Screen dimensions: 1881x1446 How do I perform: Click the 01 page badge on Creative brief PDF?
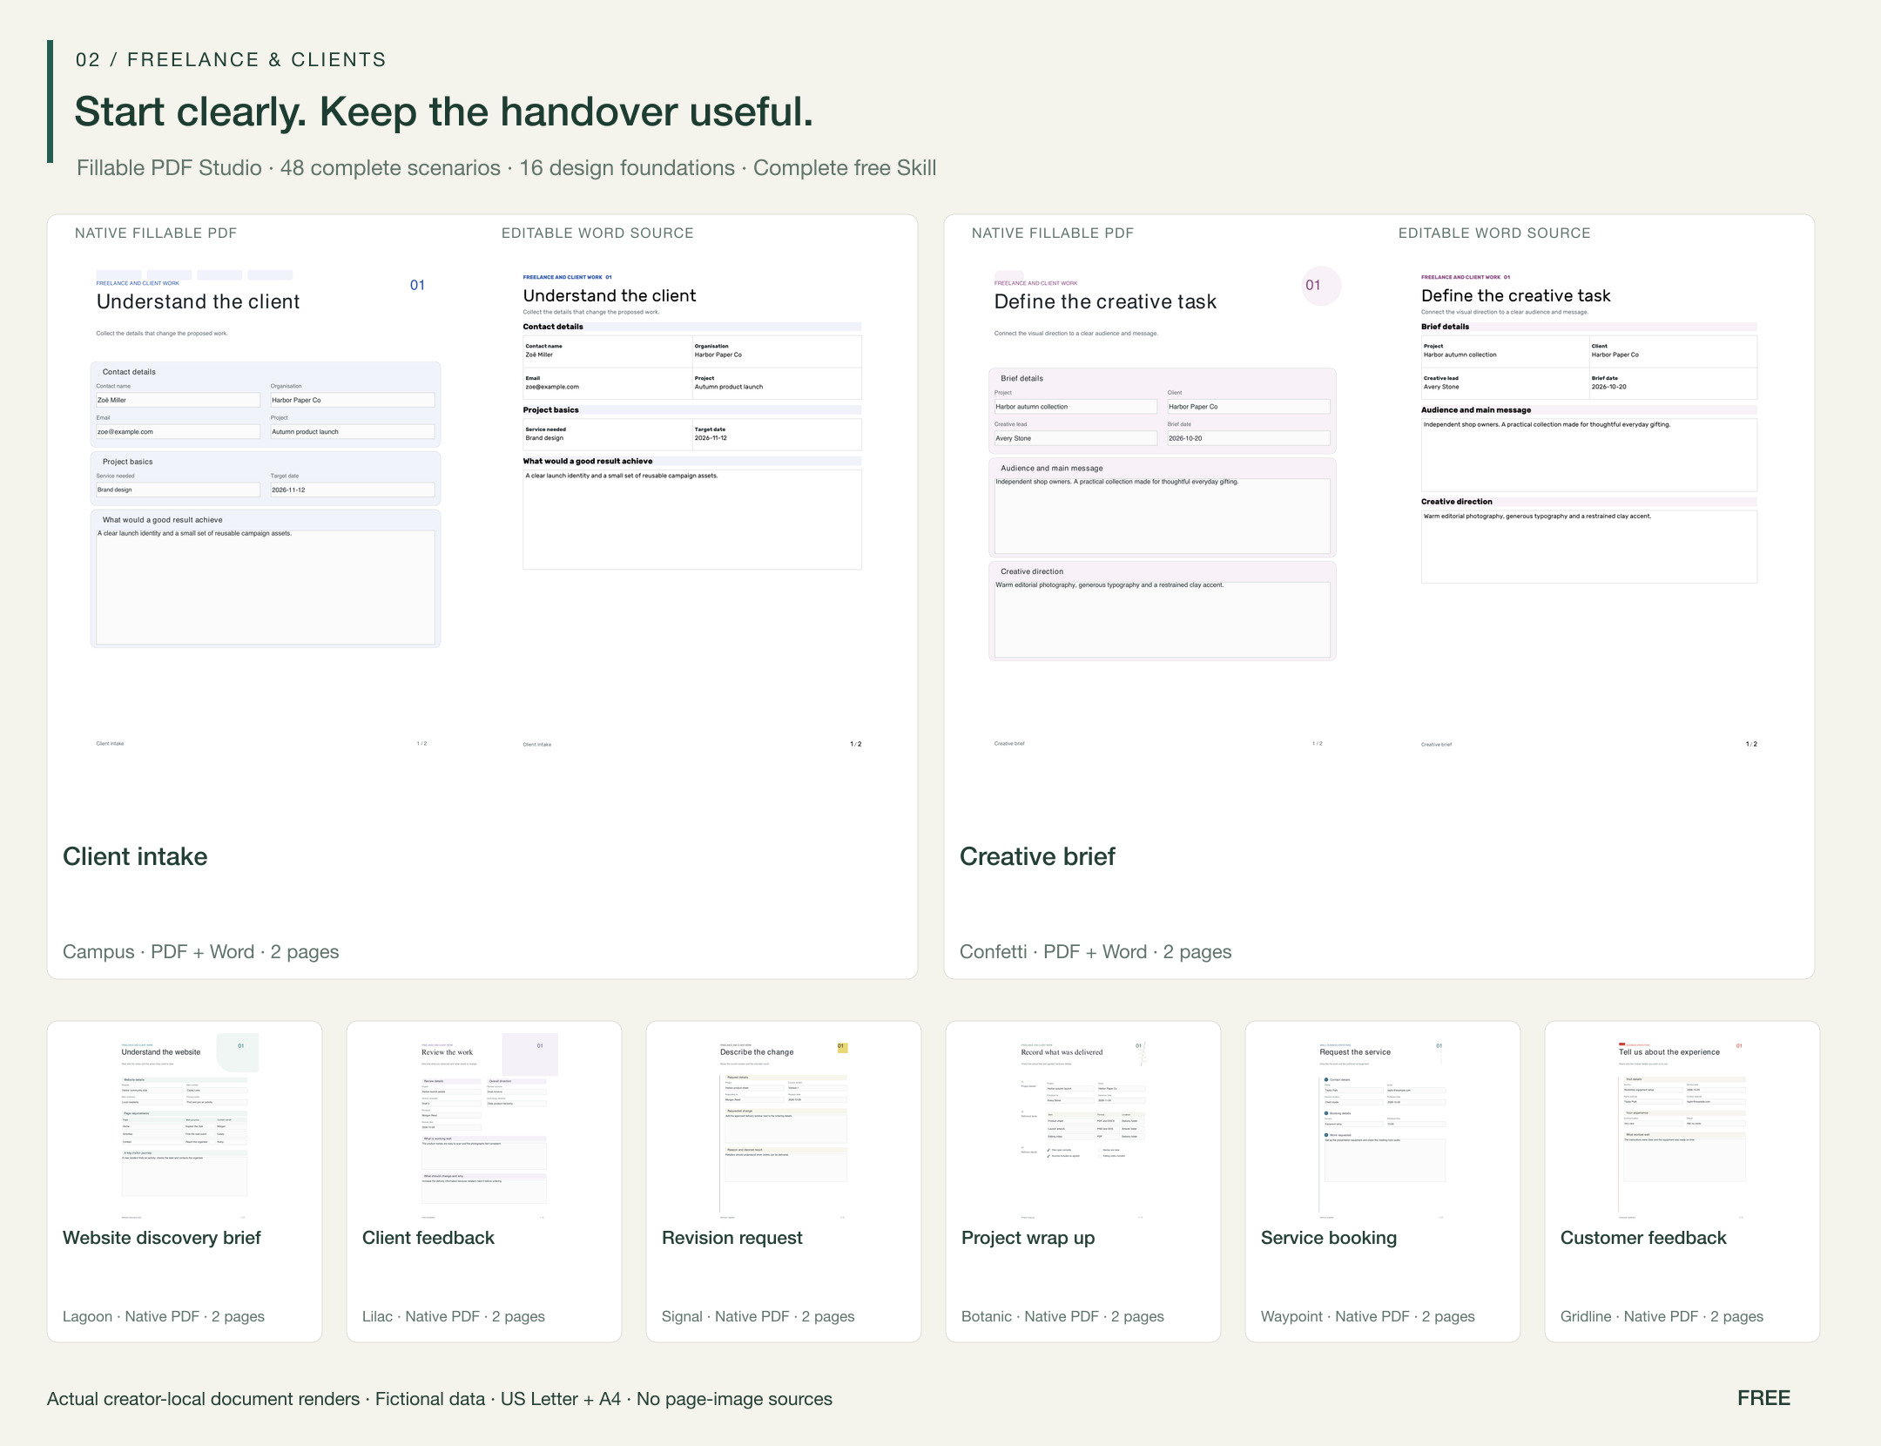[x=1321, y=286]
